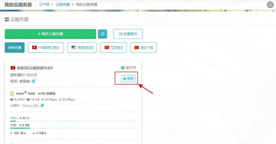Click the green running status play icon

tap(123, 68)
